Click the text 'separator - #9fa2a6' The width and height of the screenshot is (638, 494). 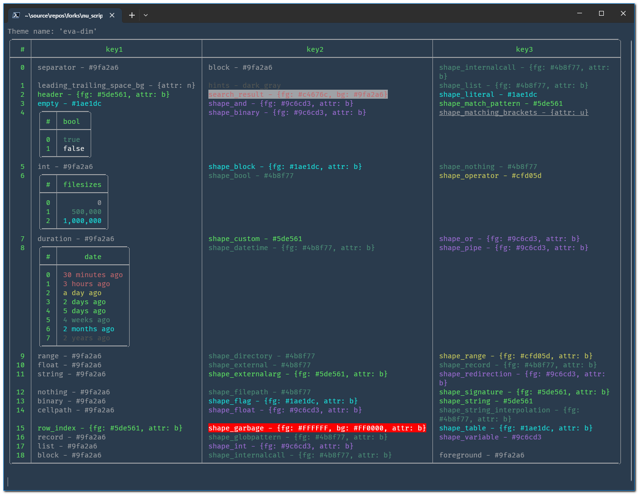[x=78, y=67]
